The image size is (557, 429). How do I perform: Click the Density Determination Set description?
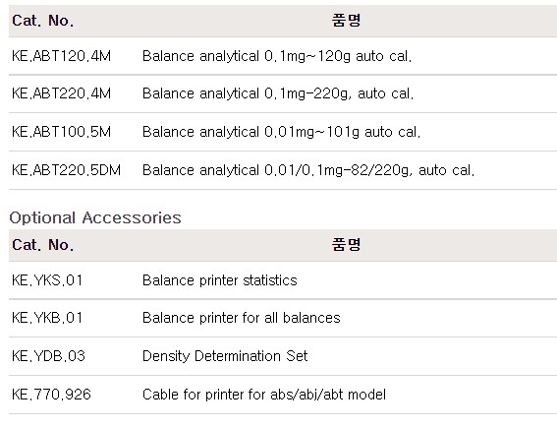tap(225, 356)
